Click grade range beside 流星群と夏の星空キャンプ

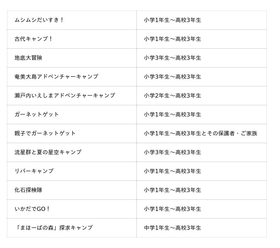(173, 153)
